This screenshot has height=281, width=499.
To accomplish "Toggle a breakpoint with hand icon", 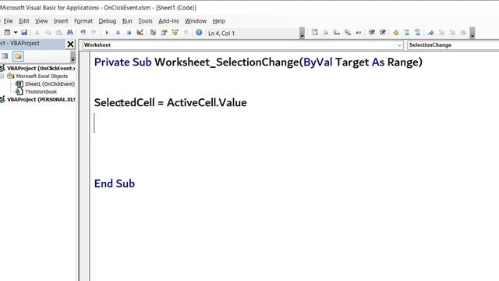I will point(395,33).
